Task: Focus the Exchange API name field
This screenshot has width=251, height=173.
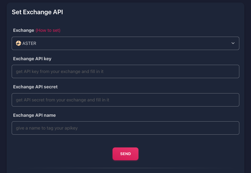Action: click(x=125, y=128)
